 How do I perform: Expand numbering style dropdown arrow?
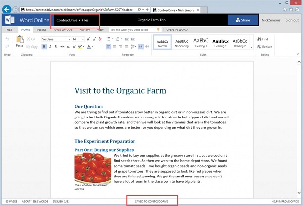tap(122, 39)
